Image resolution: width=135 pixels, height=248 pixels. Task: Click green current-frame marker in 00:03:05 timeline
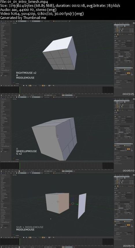tap(20, 90)
